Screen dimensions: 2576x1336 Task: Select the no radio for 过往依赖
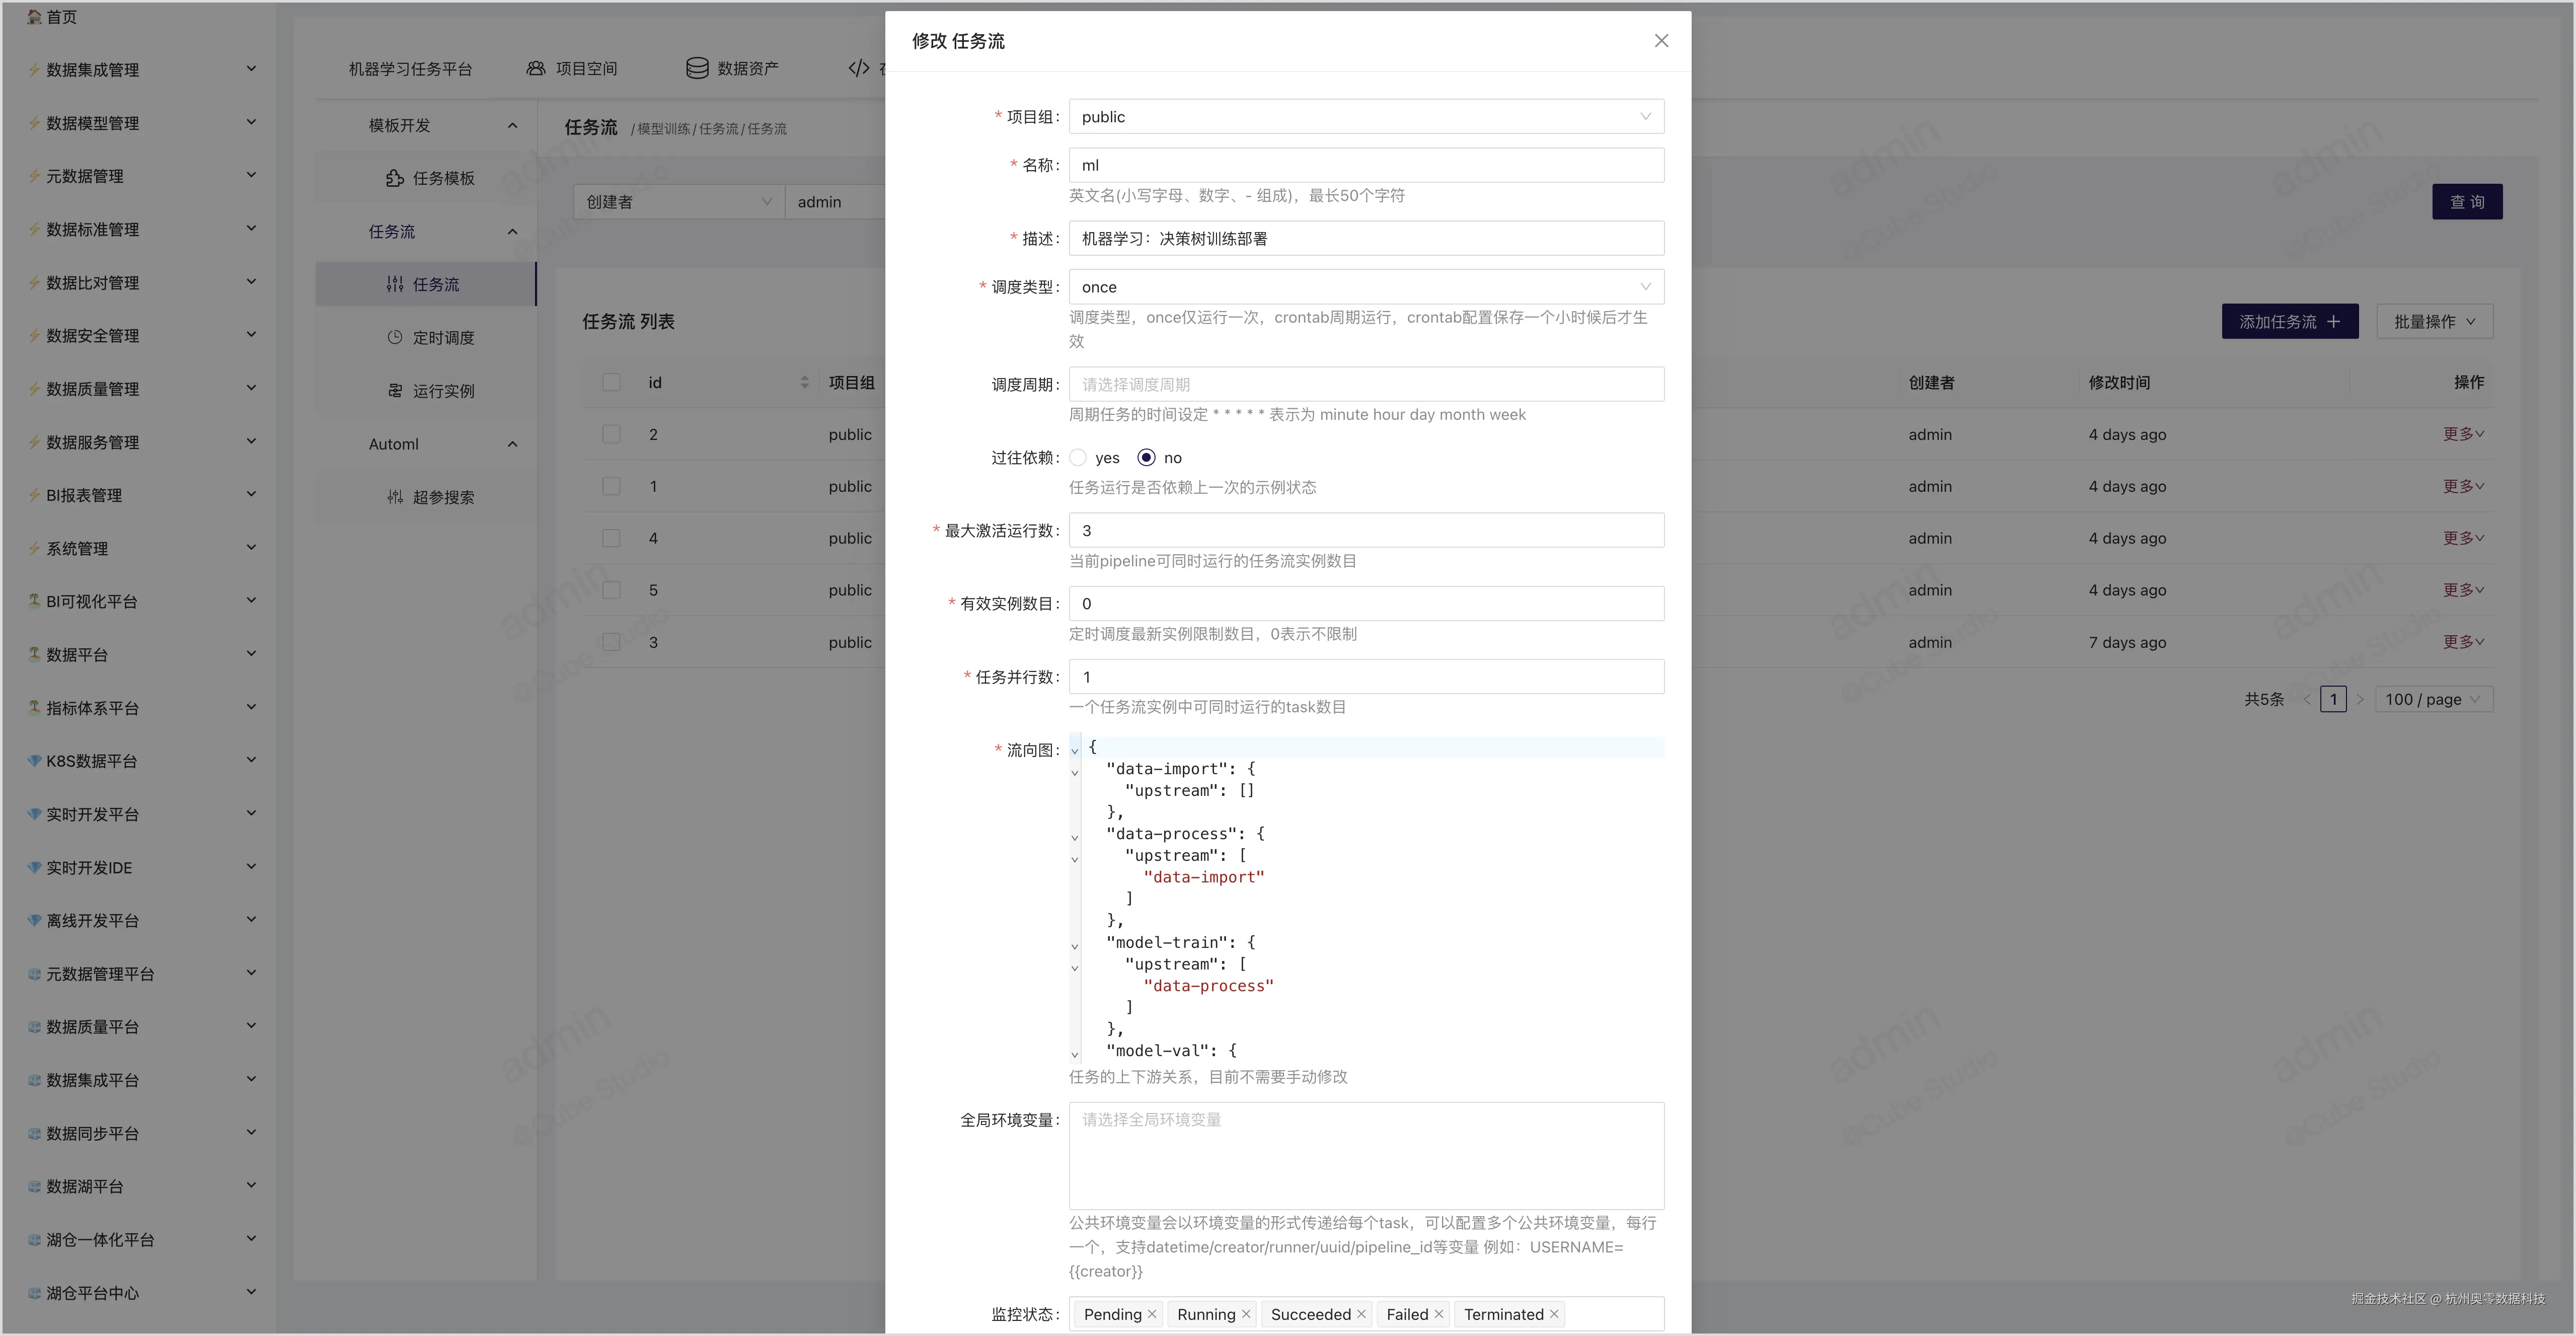(1146, 458)
